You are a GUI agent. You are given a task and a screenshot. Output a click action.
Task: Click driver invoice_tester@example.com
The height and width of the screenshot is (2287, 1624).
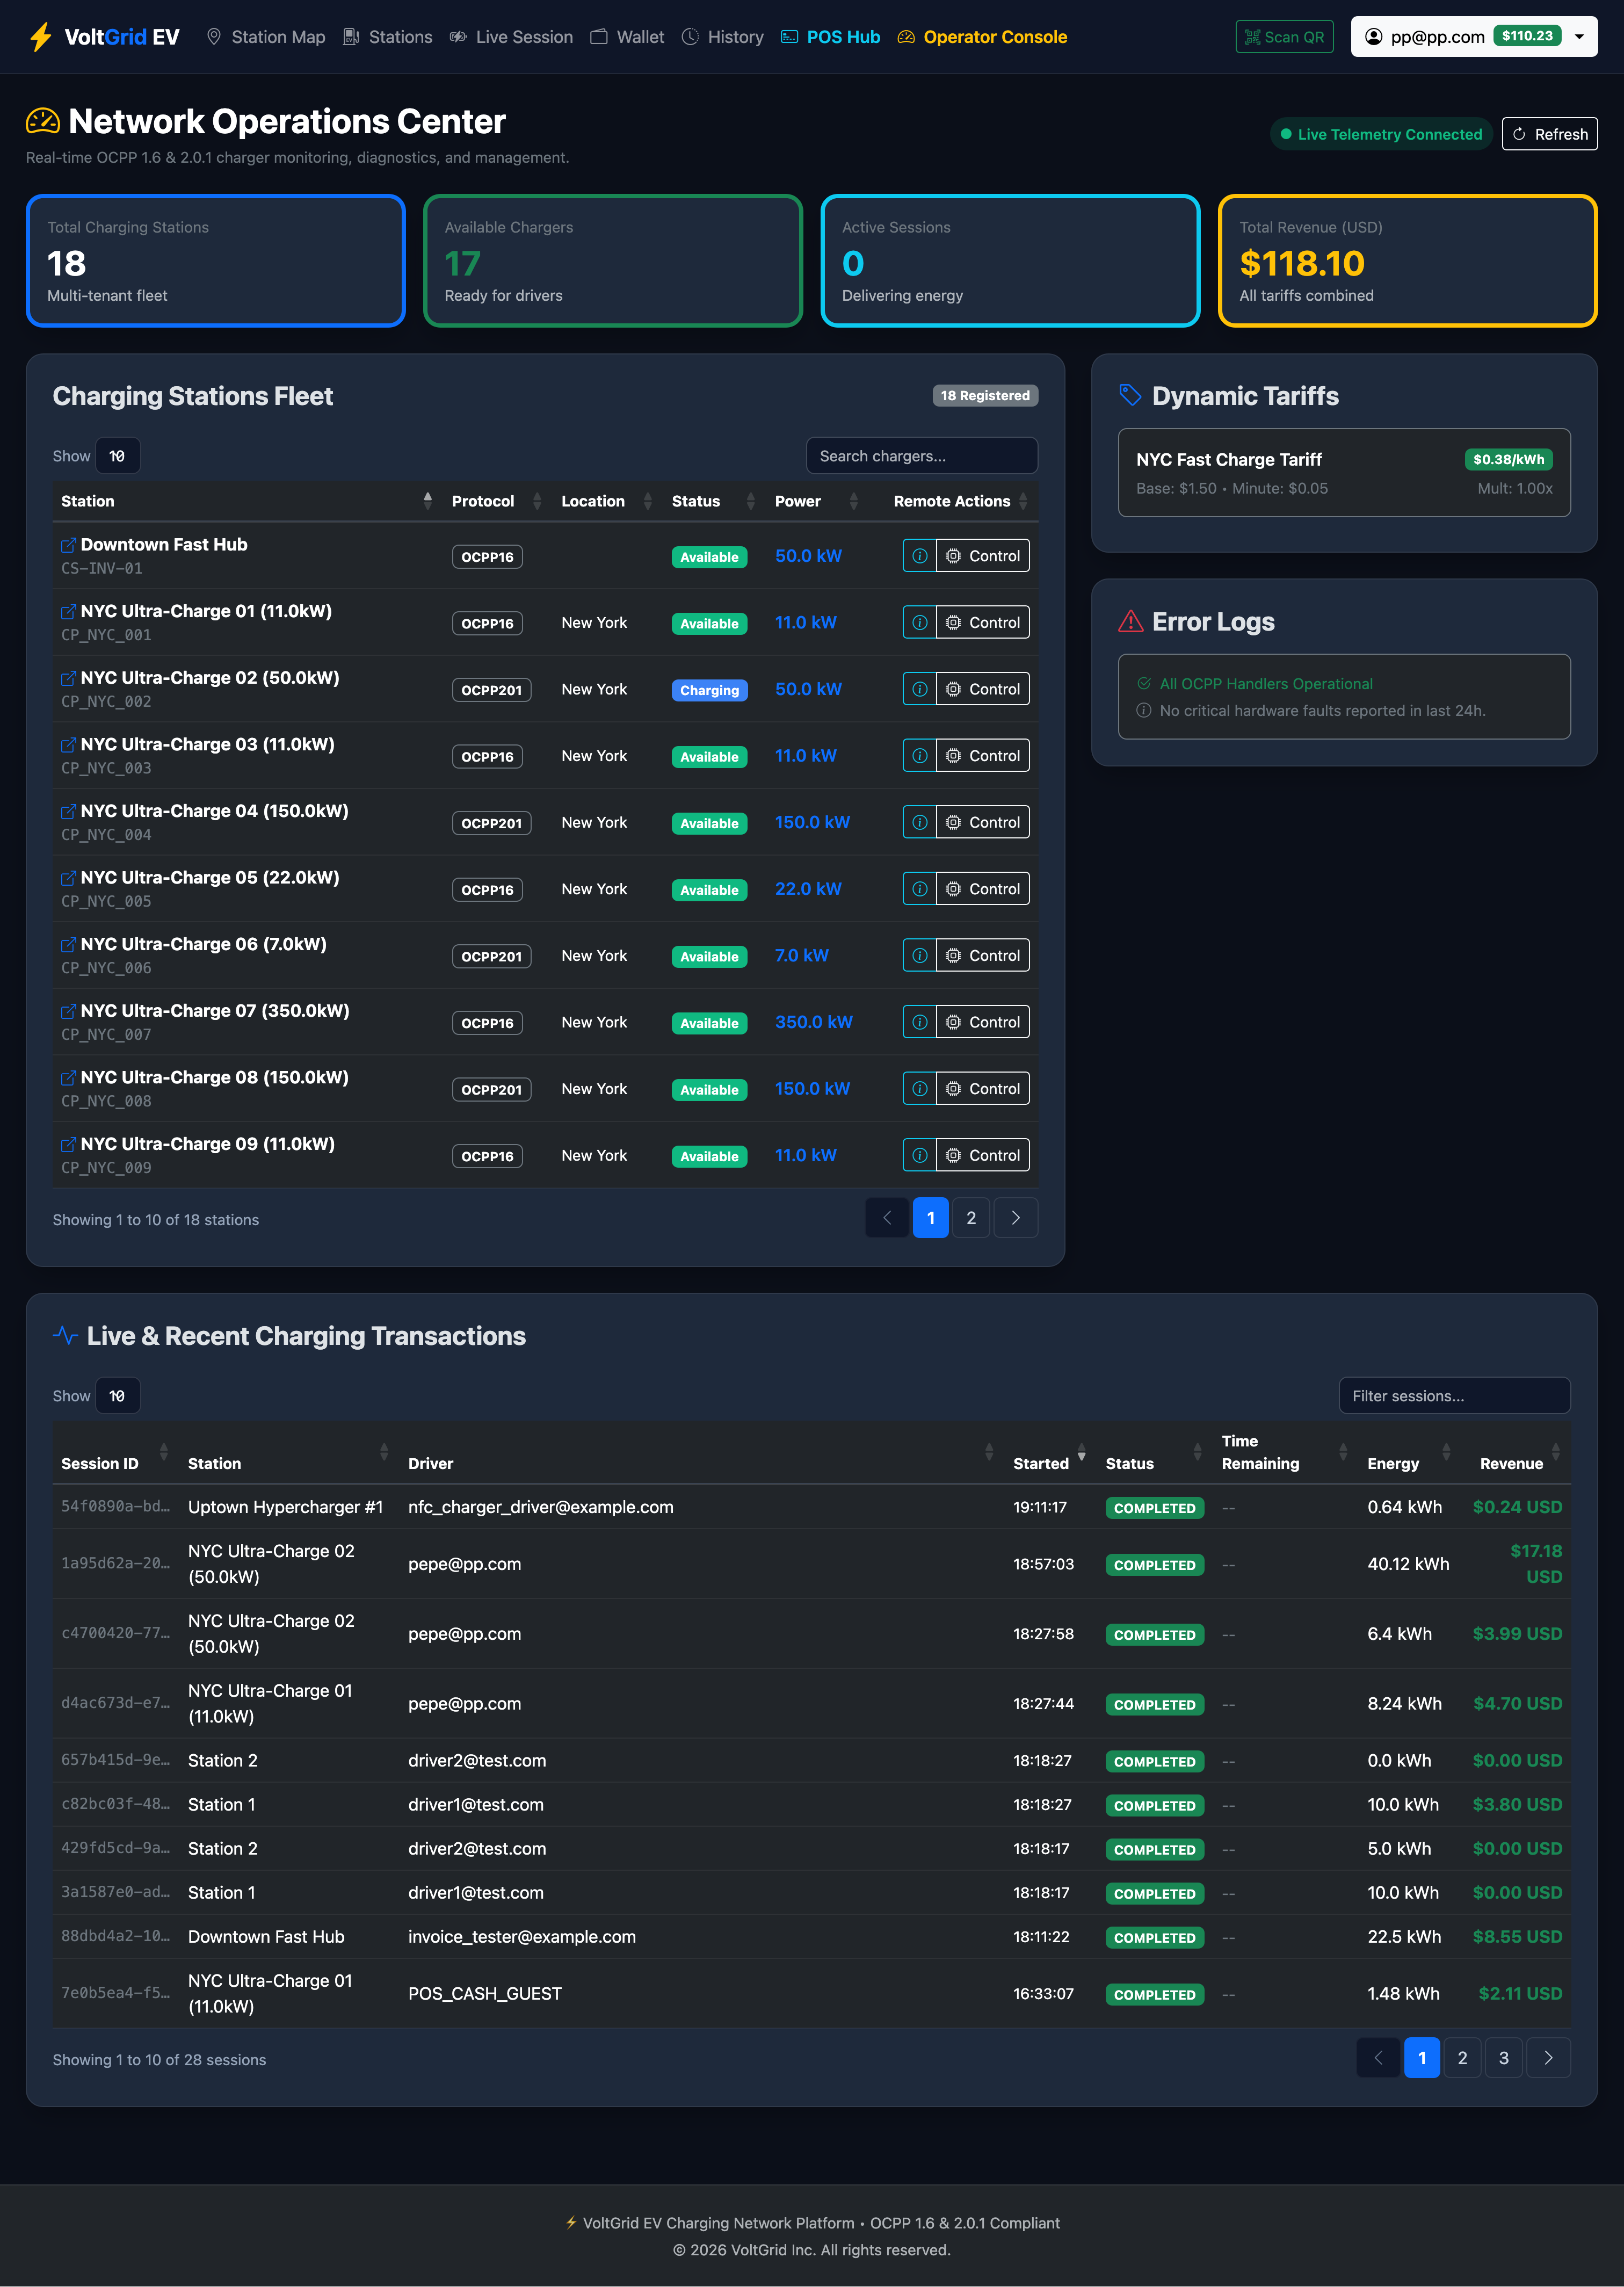522,1937
